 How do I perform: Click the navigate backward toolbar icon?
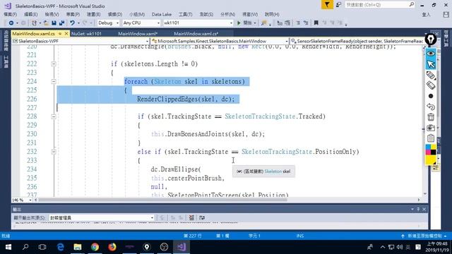coord(11,23)
